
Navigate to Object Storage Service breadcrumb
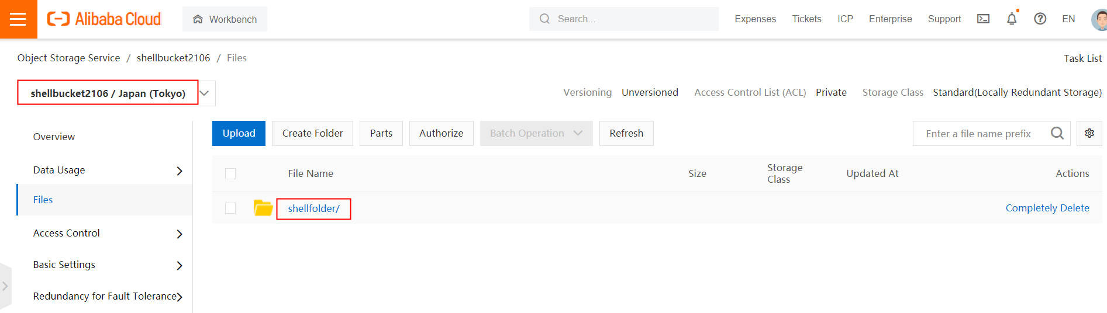[68, 58]
